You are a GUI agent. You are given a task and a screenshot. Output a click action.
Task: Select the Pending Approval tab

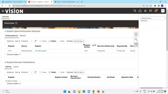[12, 36]
